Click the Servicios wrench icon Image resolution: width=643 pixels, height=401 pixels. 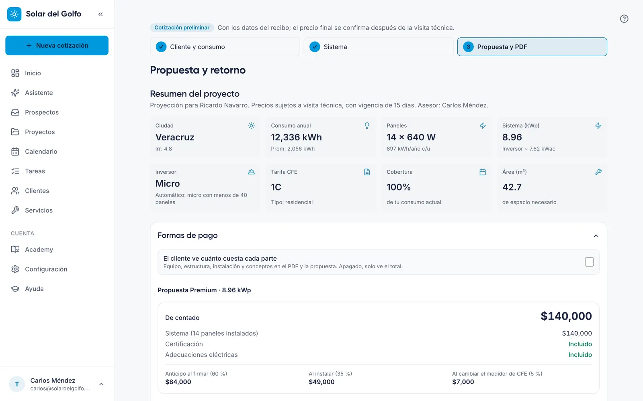coord(15,210)
